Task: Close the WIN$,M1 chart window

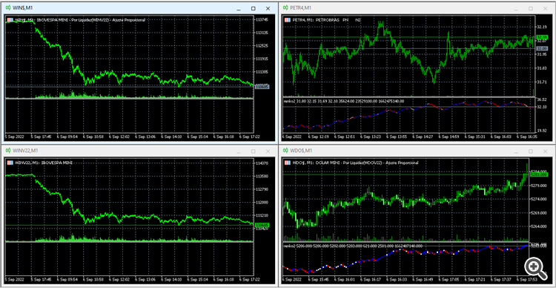Action: tap(268, 8)
